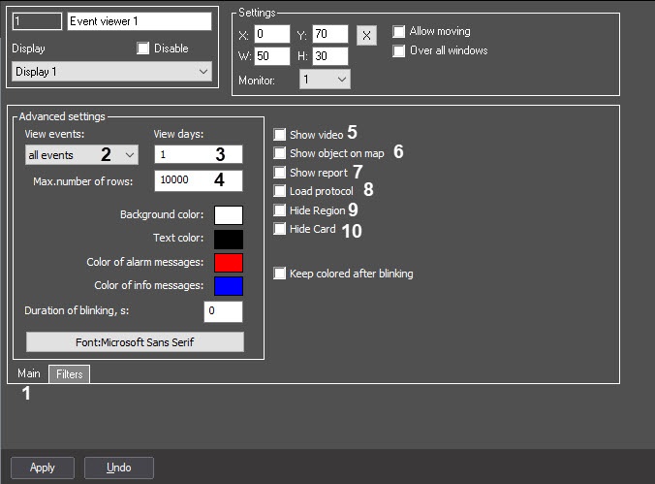This screenshot has height=484, width=655.
Task: Enable the Show report checkbox
Action: pos(279,172)
